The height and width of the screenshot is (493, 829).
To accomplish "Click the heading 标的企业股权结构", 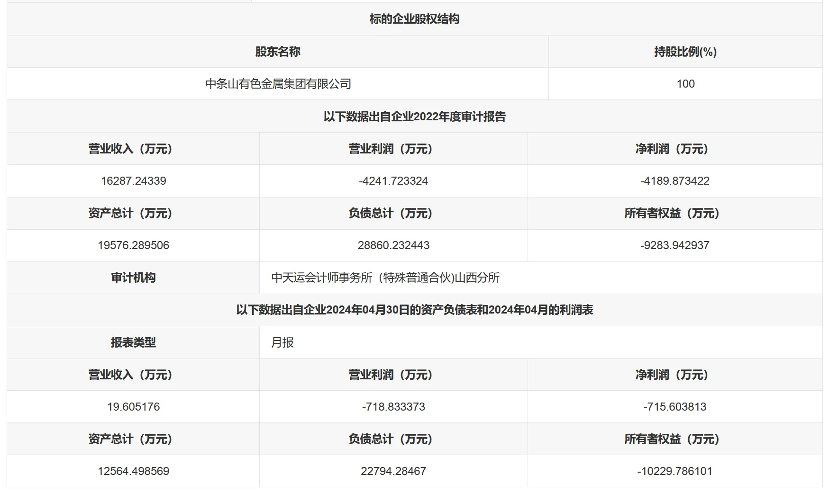I will pos(414,19).
